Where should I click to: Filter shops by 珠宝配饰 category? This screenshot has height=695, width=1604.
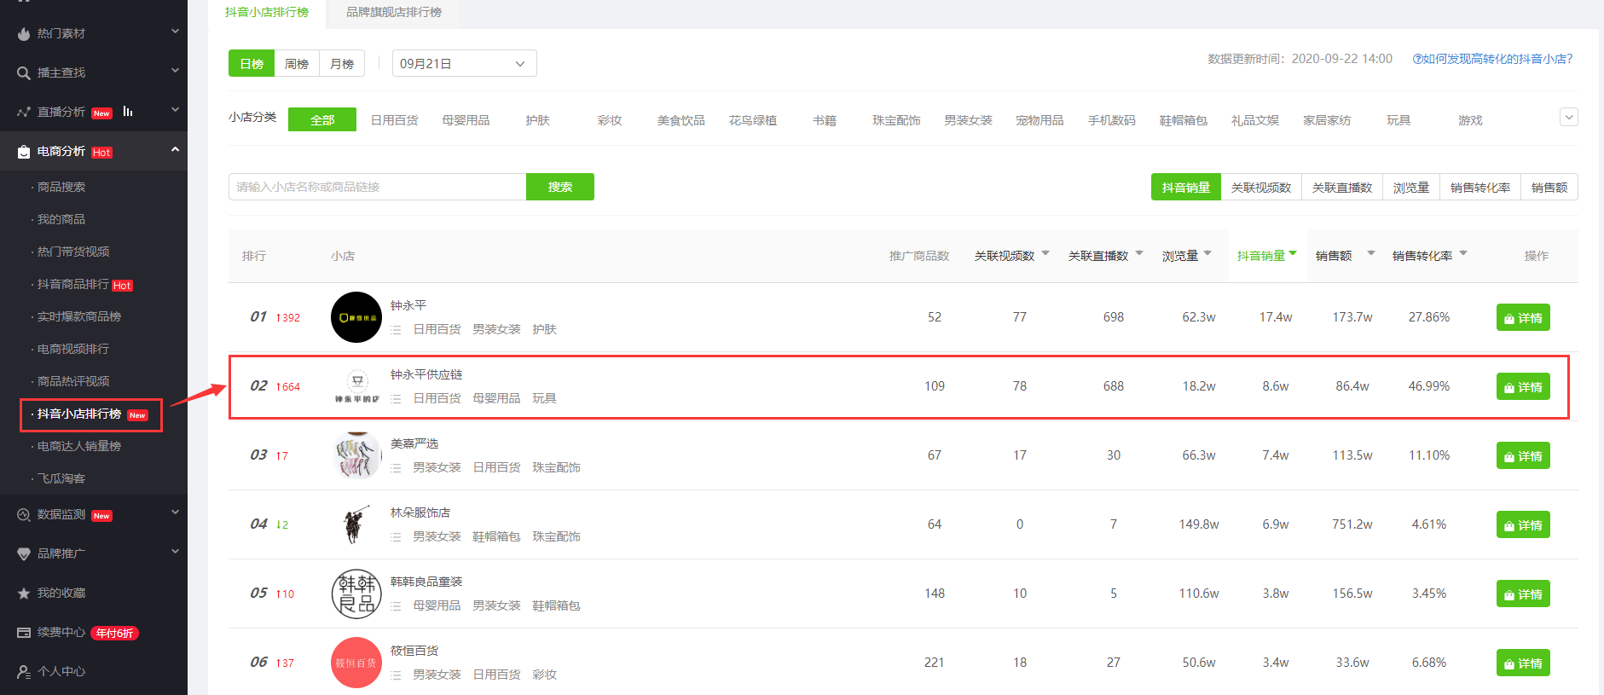(x=896, y=120)
